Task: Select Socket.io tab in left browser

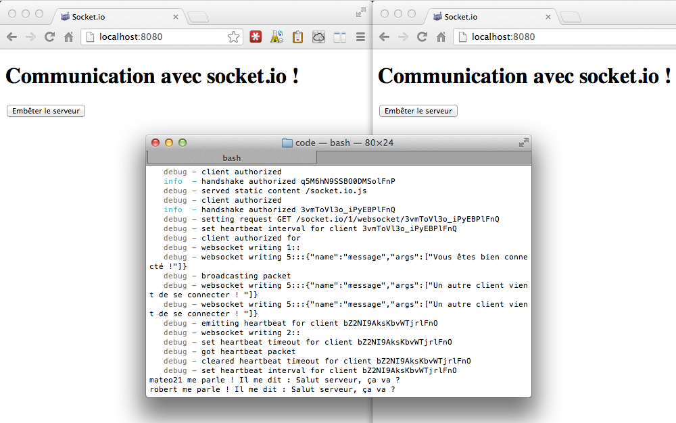Action: click(118, 17)
